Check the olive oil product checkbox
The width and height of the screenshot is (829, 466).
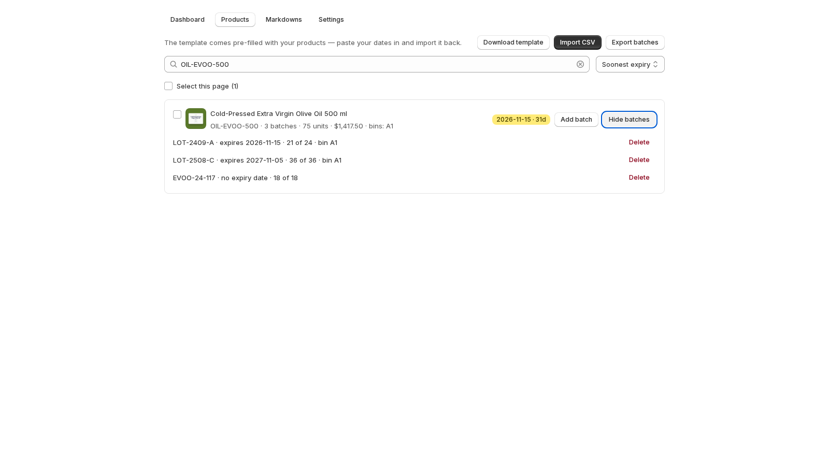(177, 114)
